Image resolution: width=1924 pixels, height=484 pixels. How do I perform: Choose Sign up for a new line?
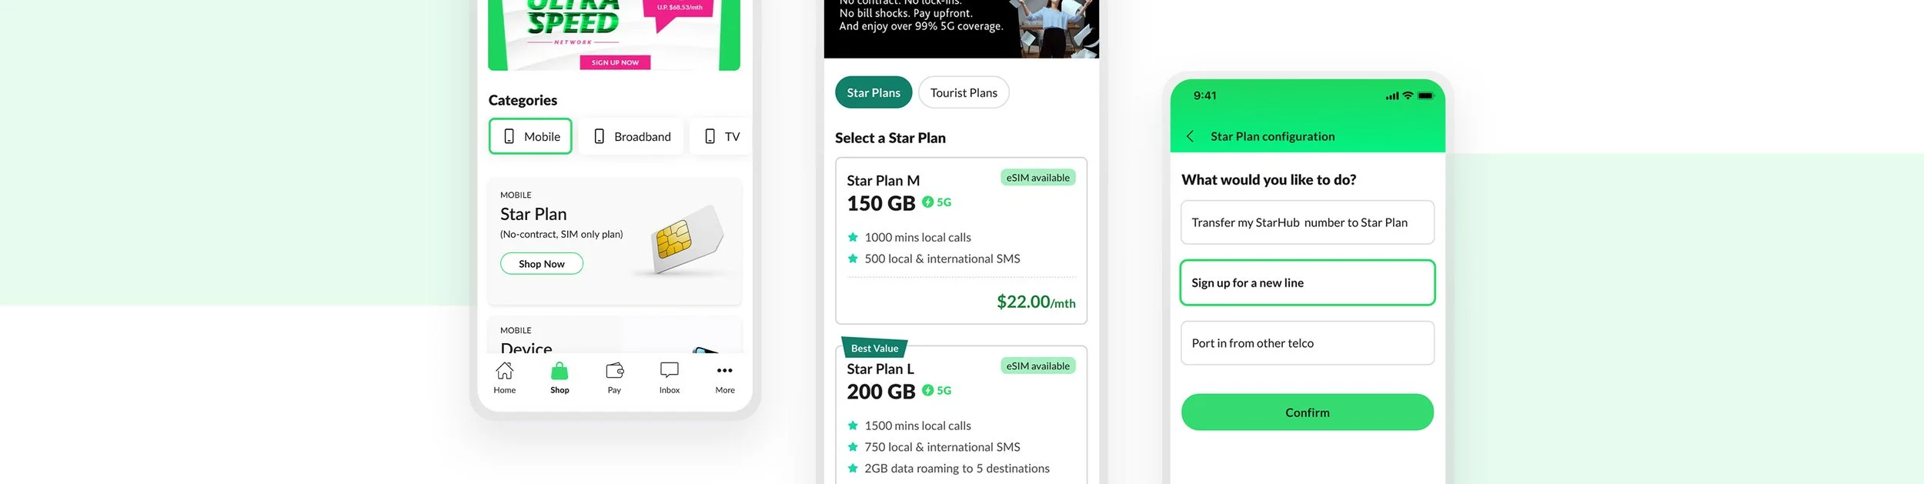coord(1307,282)
